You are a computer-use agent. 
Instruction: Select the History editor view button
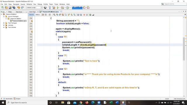point(38,15)
